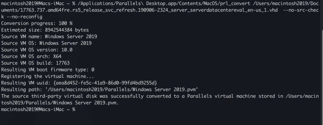
Task: Click 'tosh2019/Parallels/Windows Server 2019.pvm.' wrapped line
Action: [x=60, y=103]
